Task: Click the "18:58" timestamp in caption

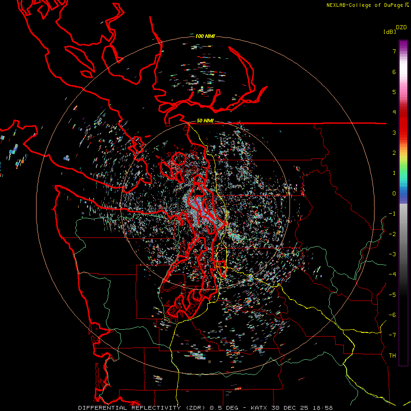Action: coord(323,408)
